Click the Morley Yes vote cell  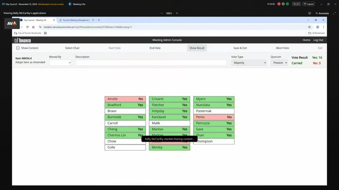coord(169,147)
